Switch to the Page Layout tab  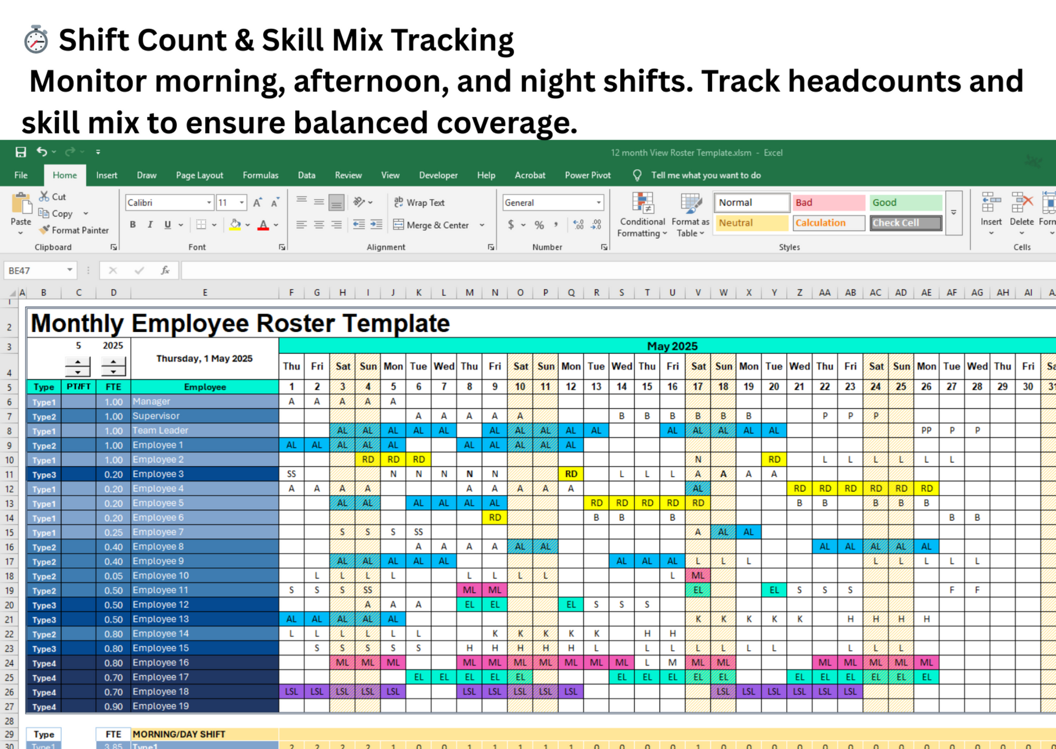point(199,175)
